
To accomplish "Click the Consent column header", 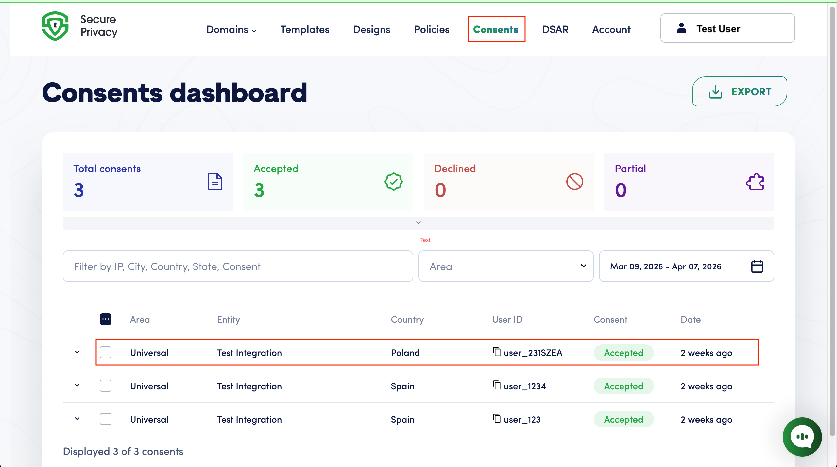I will [610, 319].
